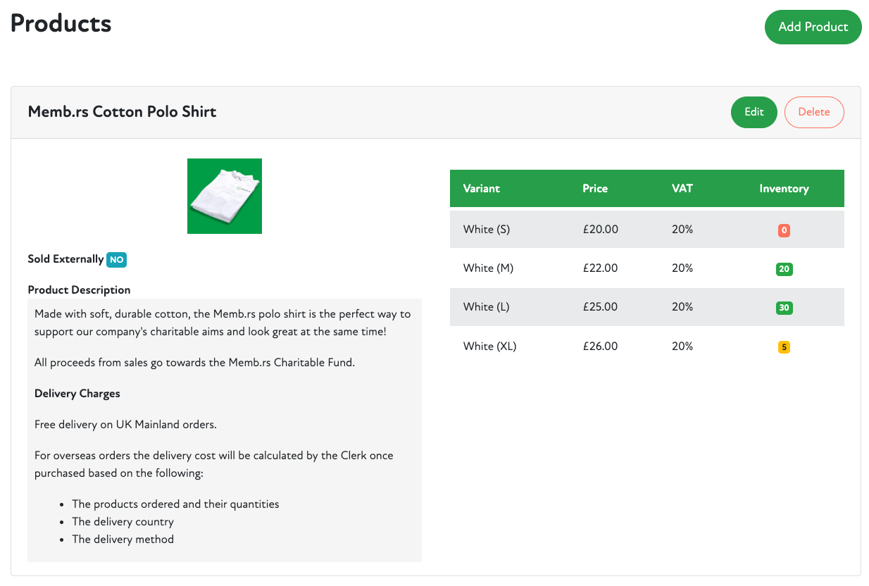869x586 pixels.
Task: Click the £26.00 price cell
Action: tap(600, 347)
